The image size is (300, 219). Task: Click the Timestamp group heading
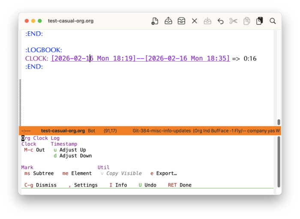(64, 144)
